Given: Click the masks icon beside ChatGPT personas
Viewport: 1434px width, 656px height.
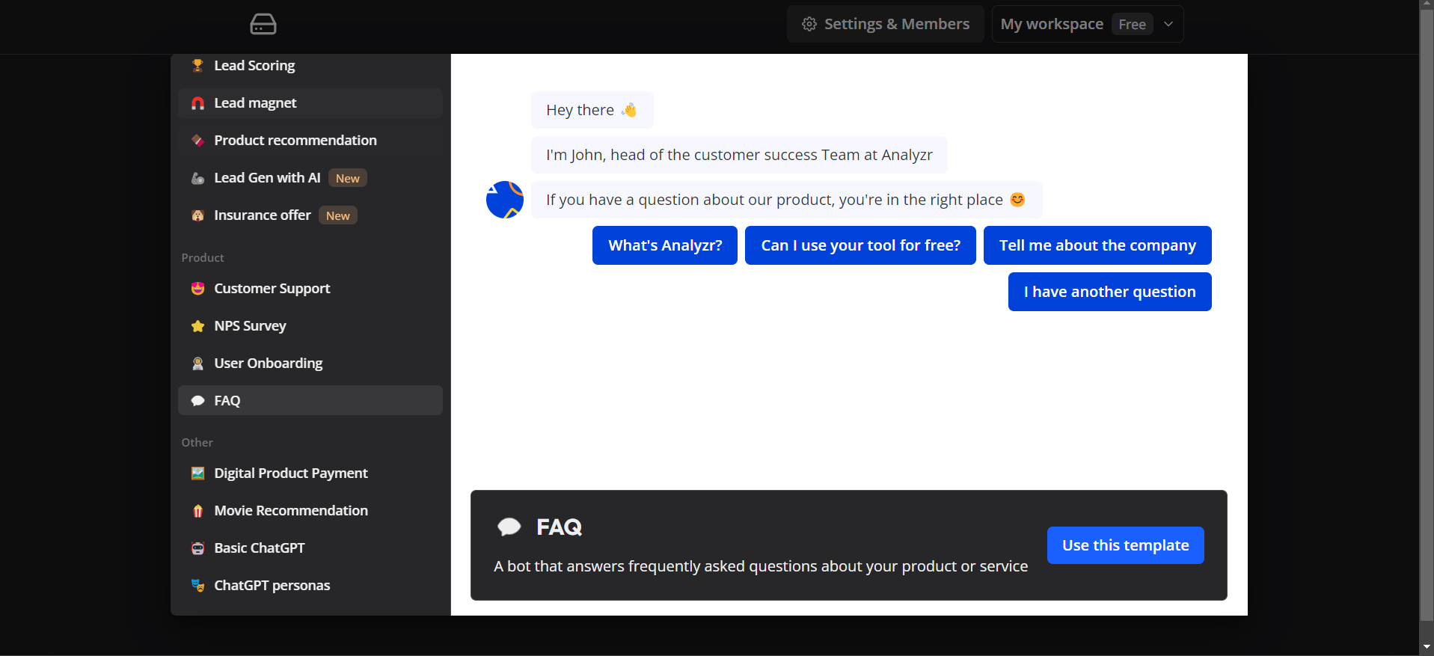Looking at the screenshot, I should click(x=197, y=586).
